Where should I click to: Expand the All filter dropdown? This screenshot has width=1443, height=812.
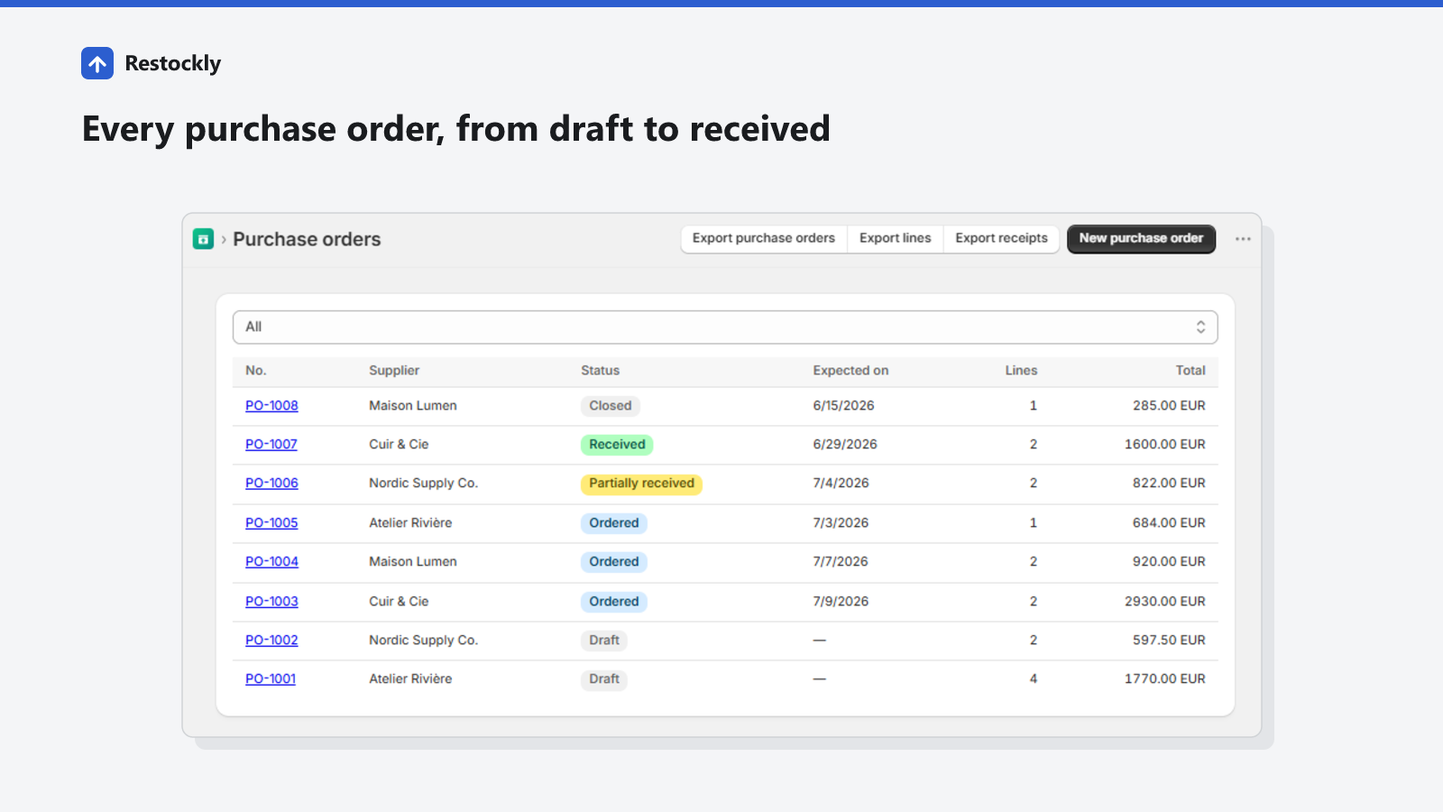pyautogui.click(x=725, y=328)
